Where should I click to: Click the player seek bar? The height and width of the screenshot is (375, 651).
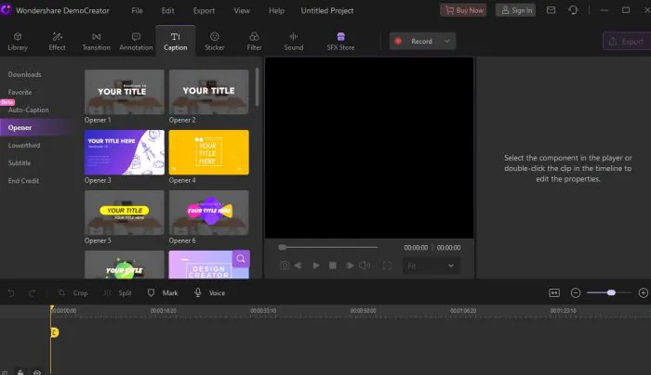click(329, 248)
